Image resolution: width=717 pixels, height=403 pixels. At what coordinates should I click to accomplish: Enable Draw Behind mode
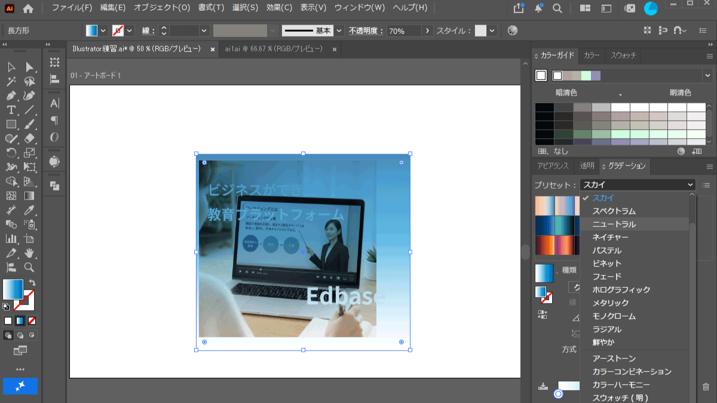tap(20, 336)
